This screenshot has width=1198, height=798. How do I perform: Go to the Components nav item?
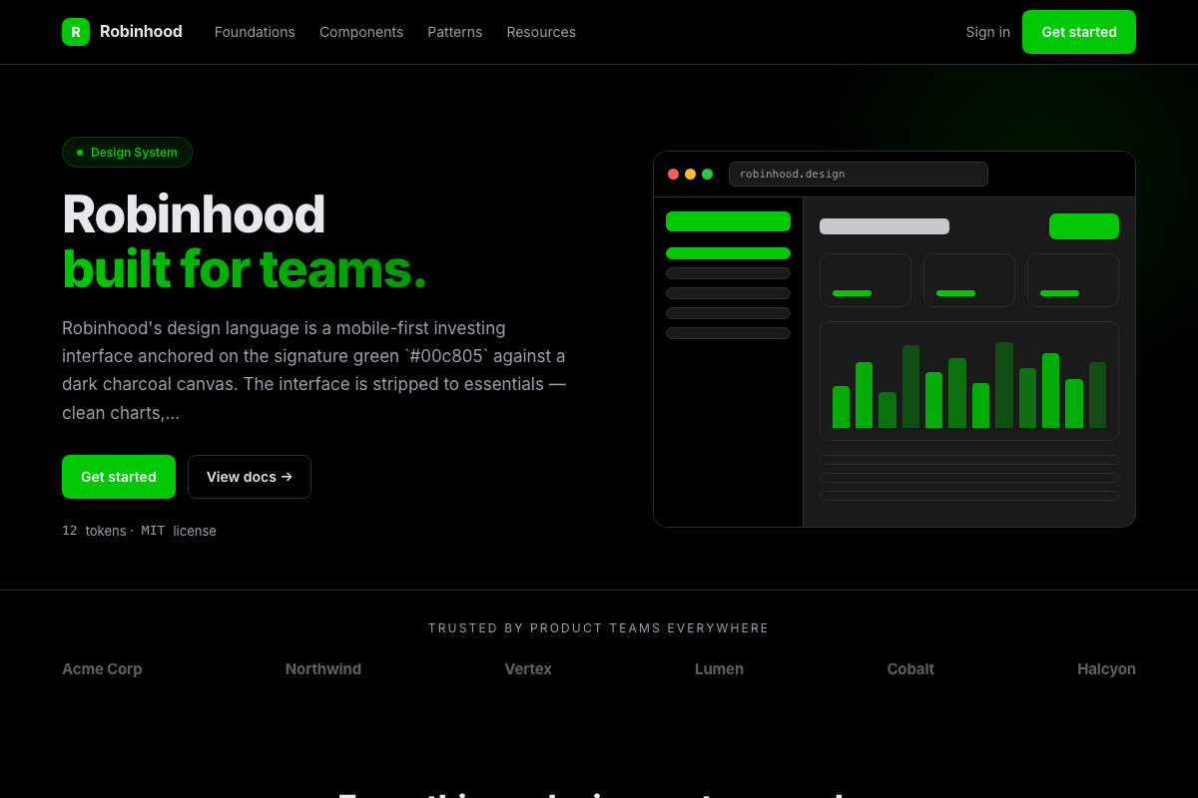click(361, 32)
